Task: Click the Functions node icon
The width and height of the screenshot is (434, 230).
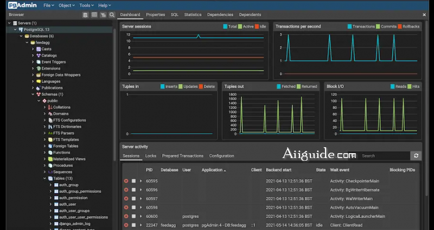Action: [50, 153]
